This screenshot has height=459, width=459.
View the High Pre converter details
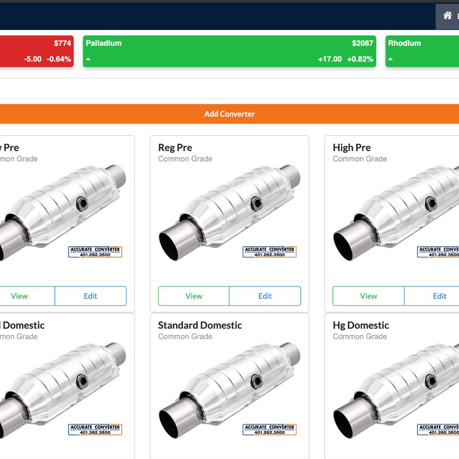point(368,296)
